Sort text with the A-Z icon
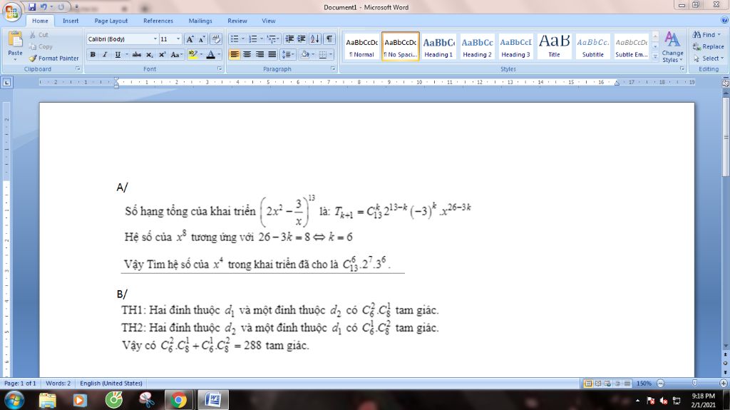The height and width of the screenshot is (410, 730). pyautogui.click(x=314, y=39)
